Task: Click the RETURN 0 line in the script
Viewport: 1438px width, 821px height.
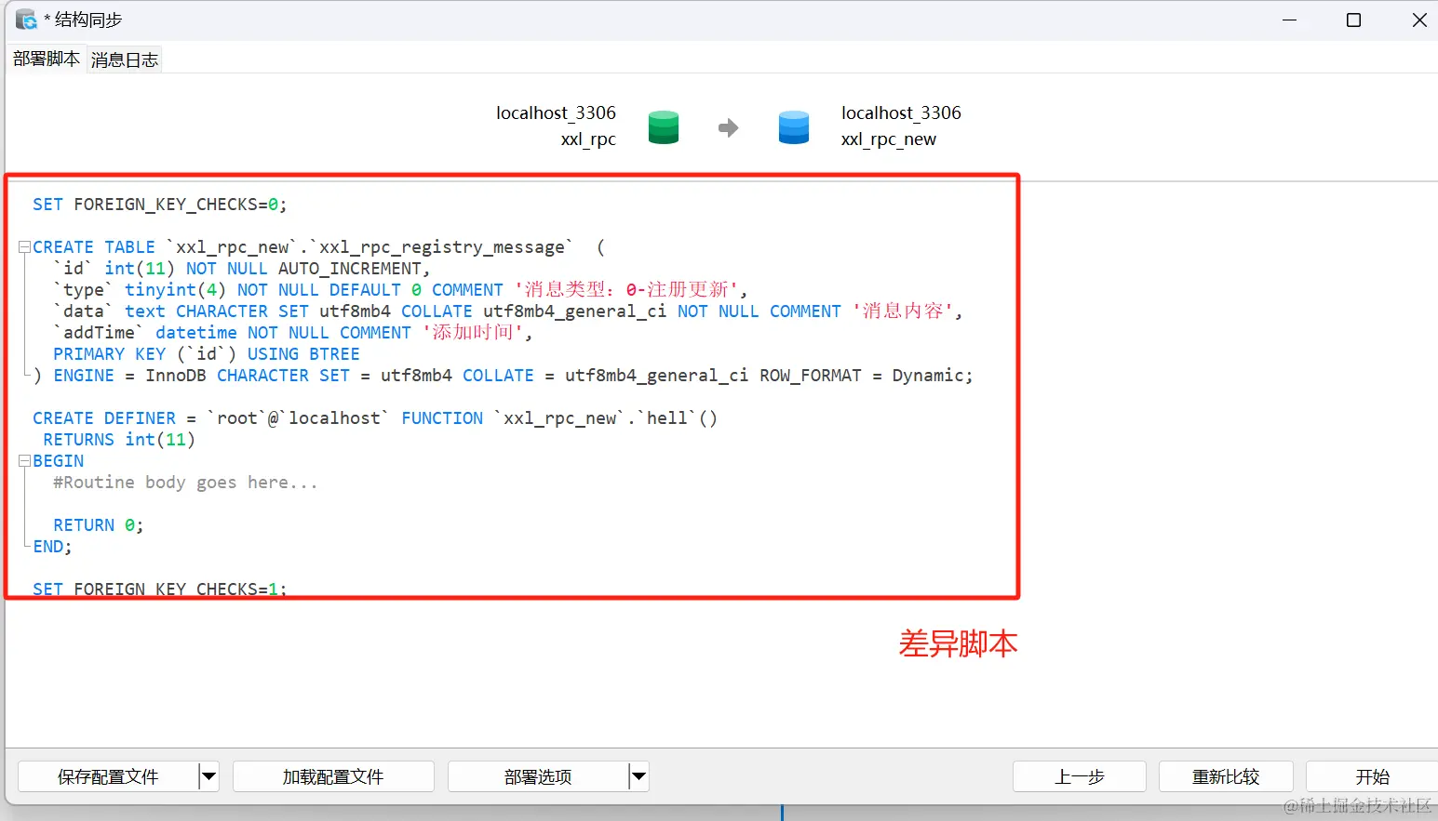Action: point(98,525)
